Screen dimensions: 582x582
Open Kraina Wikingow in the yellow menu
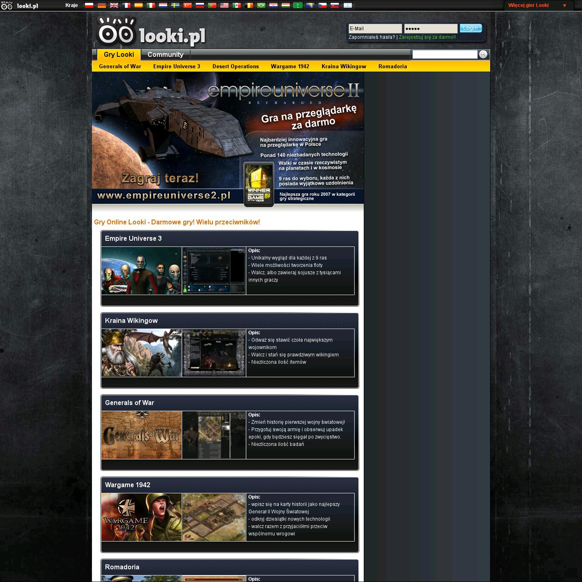pyautogui.click(x=344, y=66)
